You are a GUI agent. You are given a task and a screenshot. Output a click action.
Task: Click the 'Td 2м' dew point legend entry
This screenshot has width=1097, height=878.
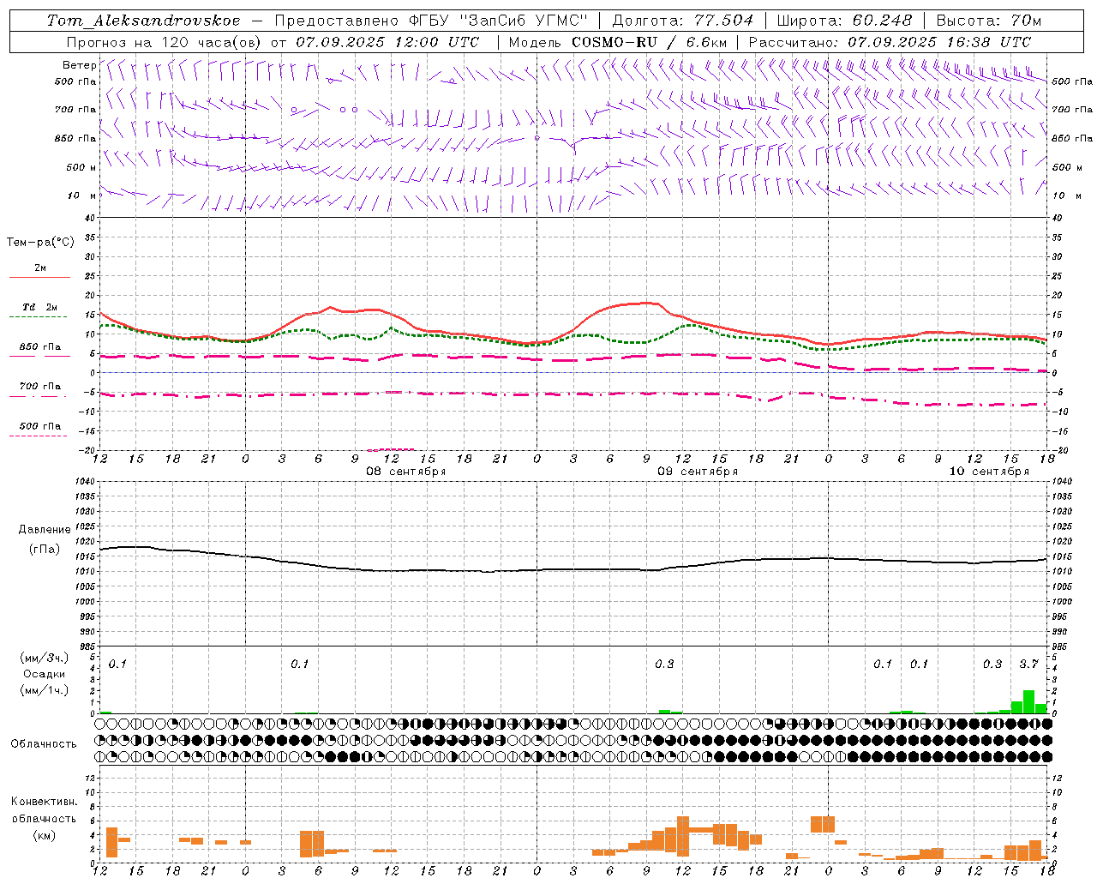pos(40,307)
